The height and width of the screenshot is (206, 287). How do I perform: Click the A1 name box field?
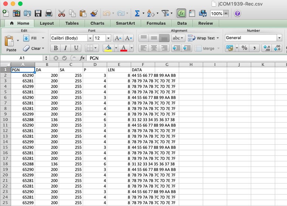(22, 58)
